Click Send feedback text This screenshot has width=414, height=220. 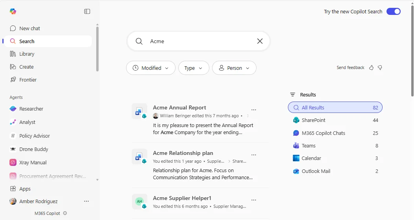coord(350,68)
